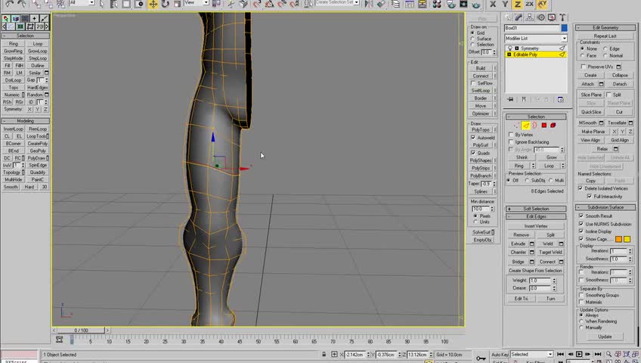Click the Symmetry modifier lightbulb icon
641x363 pixels.
coord(509,48)
